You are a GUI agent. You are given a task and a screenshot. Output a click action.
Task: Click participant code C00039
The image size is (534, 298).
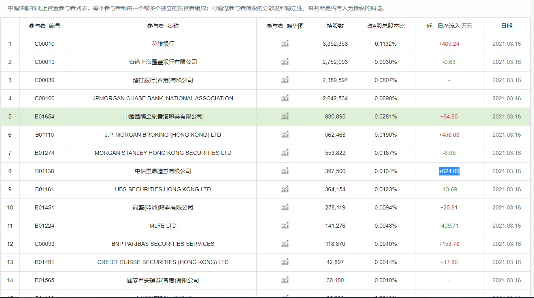[x=45, y=80]
